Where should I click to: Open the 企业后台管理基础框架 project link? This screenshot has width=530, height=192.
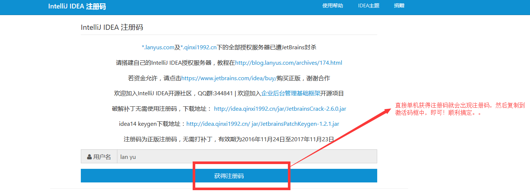[291, 93]
